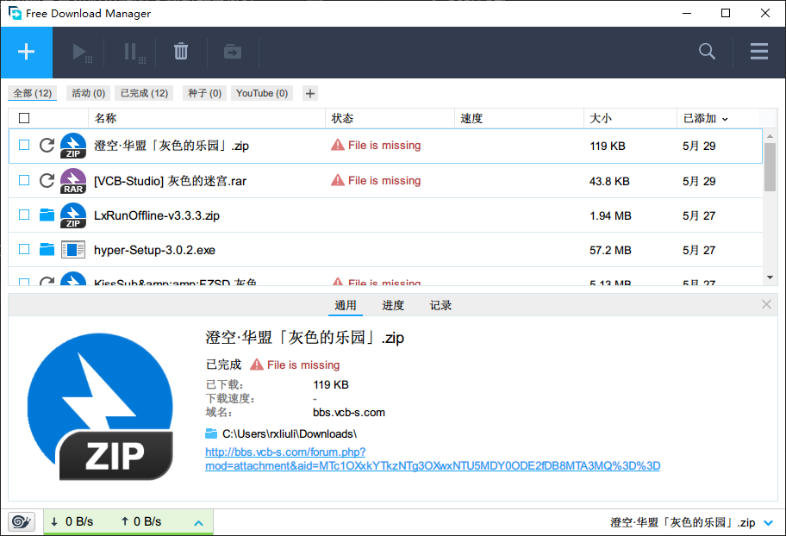Click the download list scrollbar thumb
The width and height of the screenshot is (786, 536).
tap(770, 167)
